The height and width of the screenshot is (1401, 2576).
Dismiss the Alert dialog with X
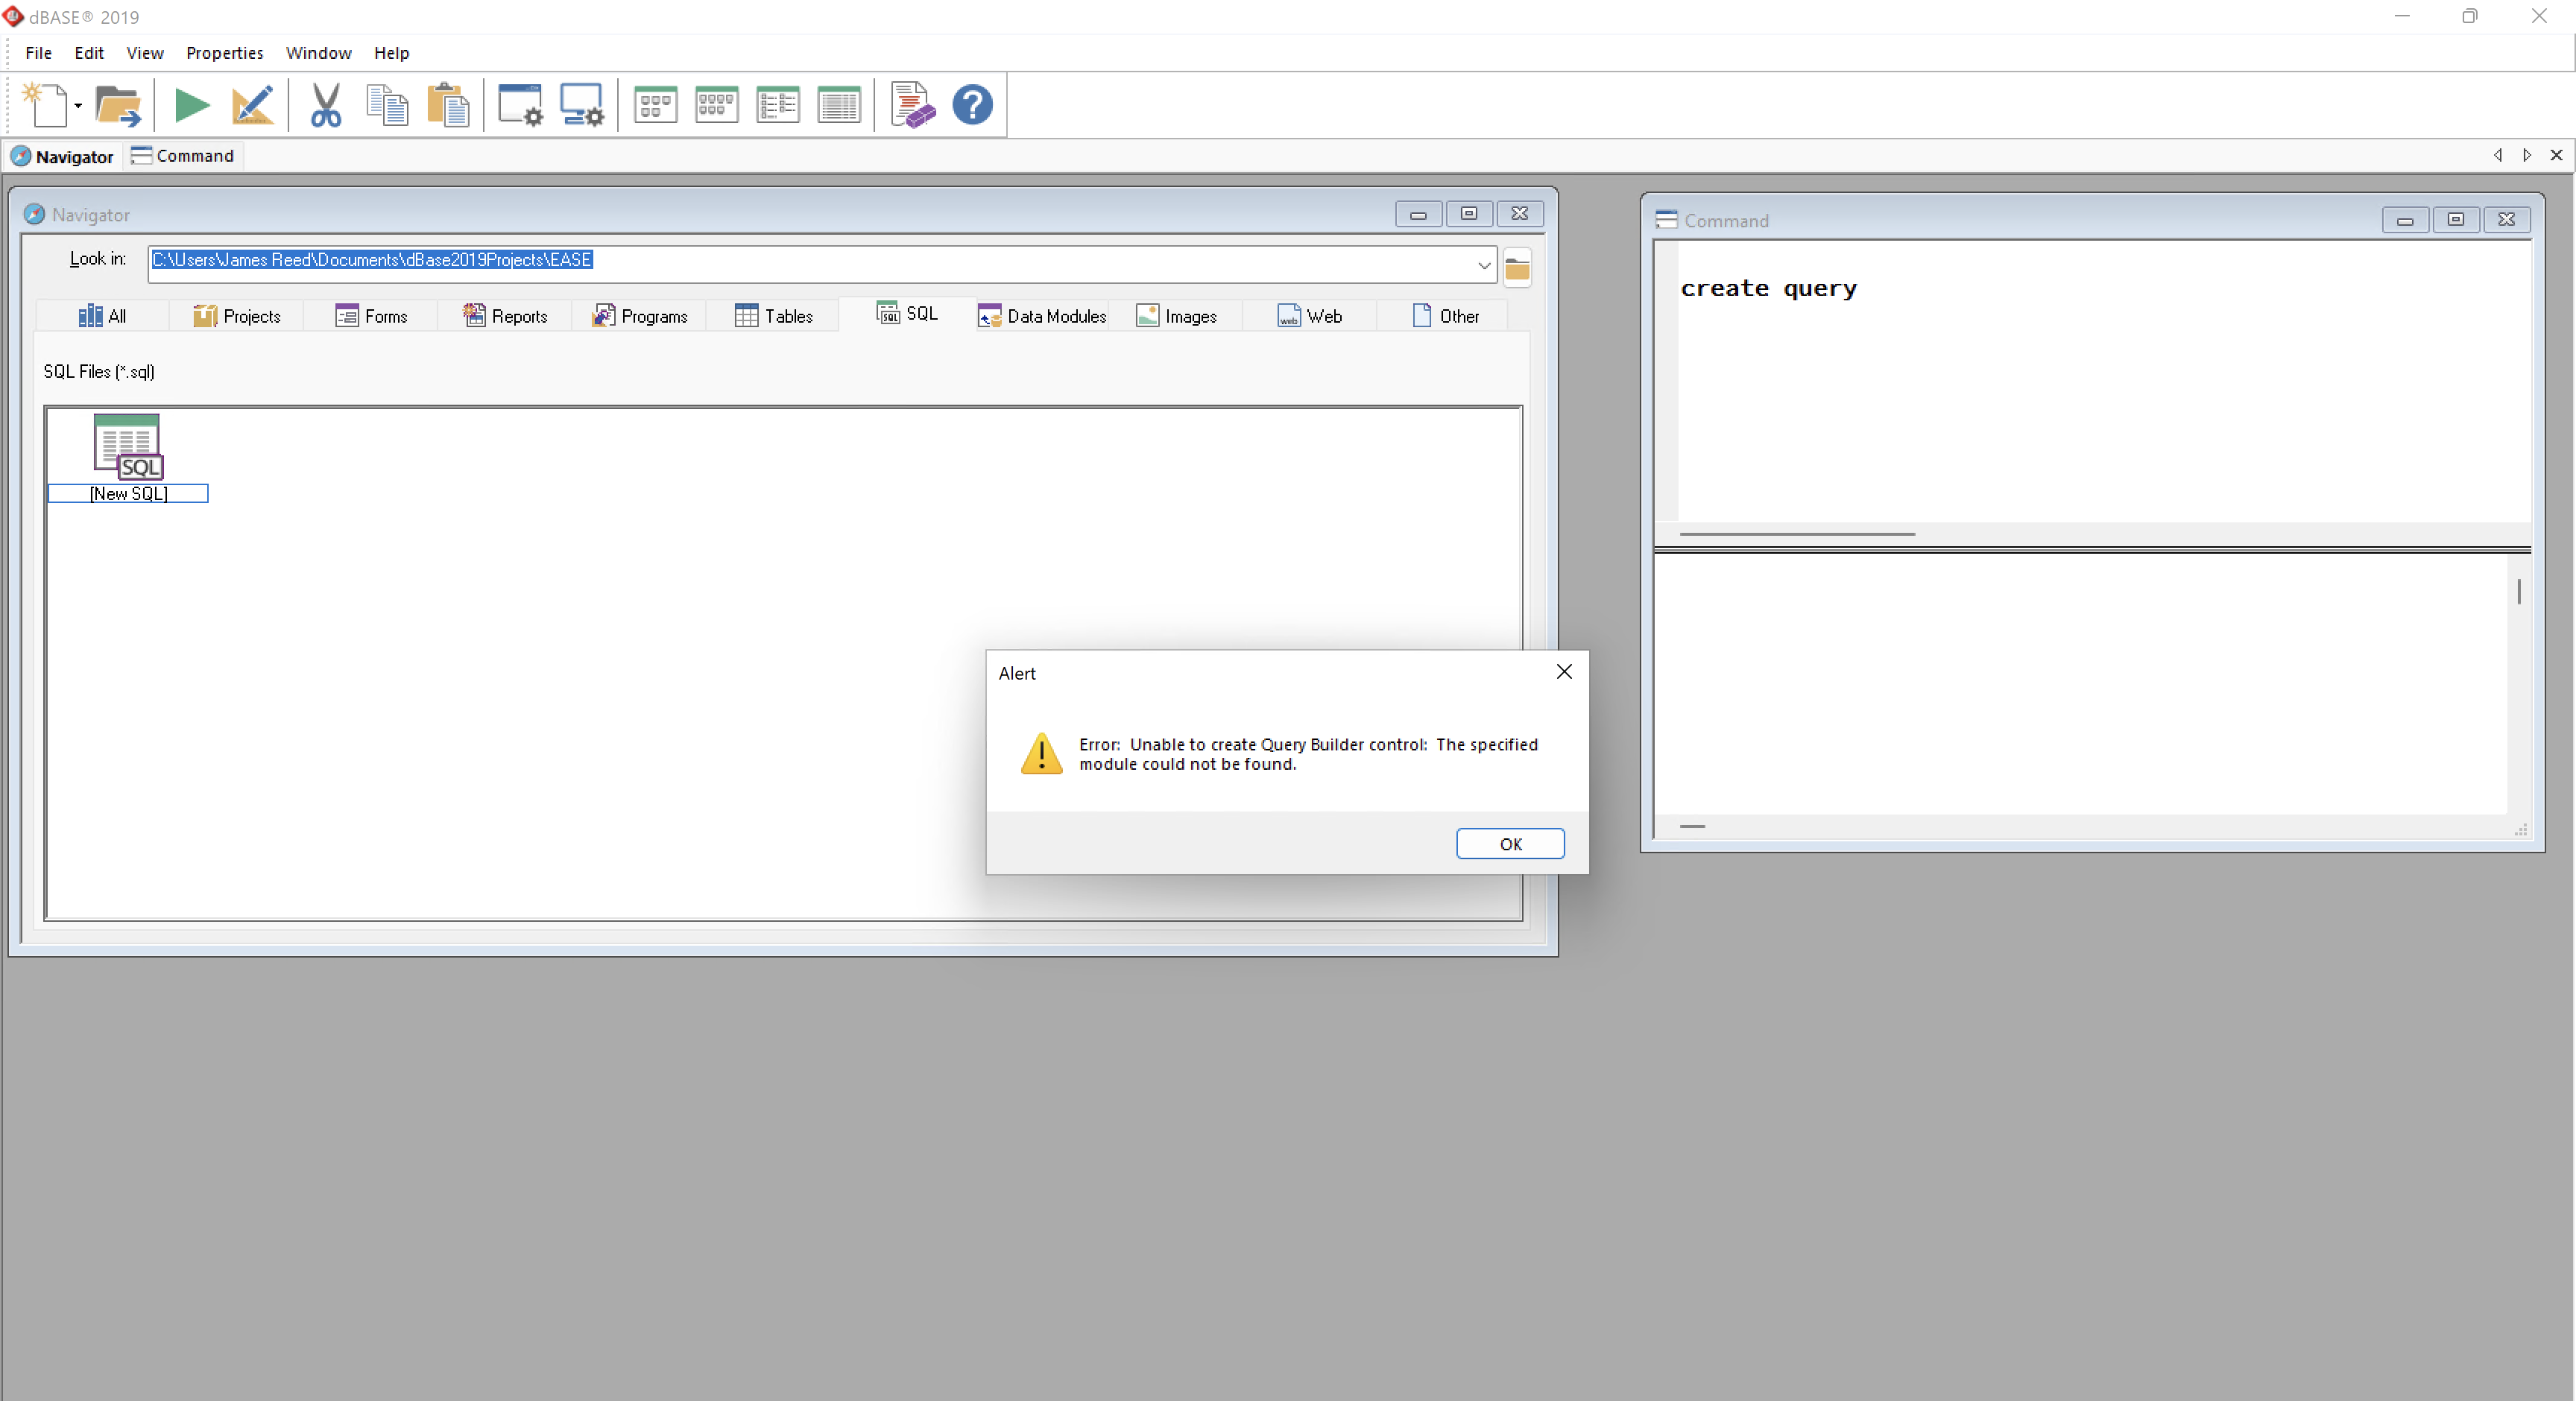pos(1564,672)
